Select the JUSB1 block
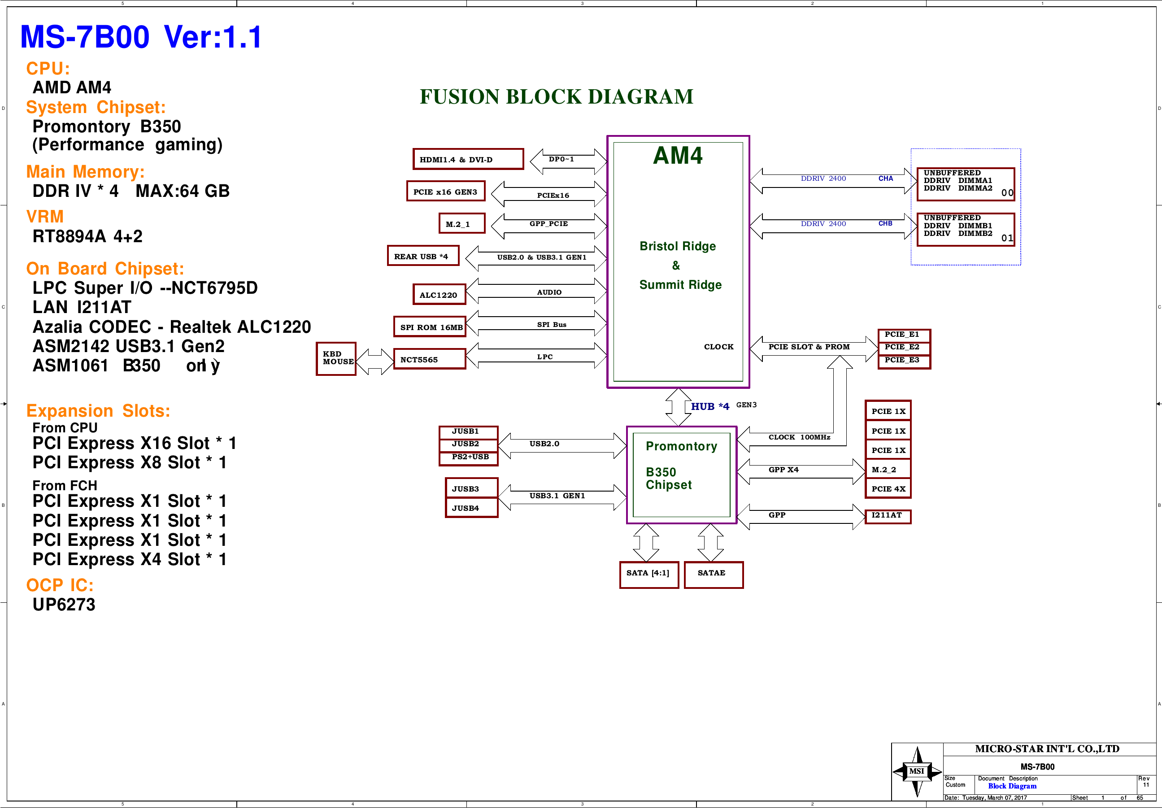The image size is (1162, 810). [468, 432]
